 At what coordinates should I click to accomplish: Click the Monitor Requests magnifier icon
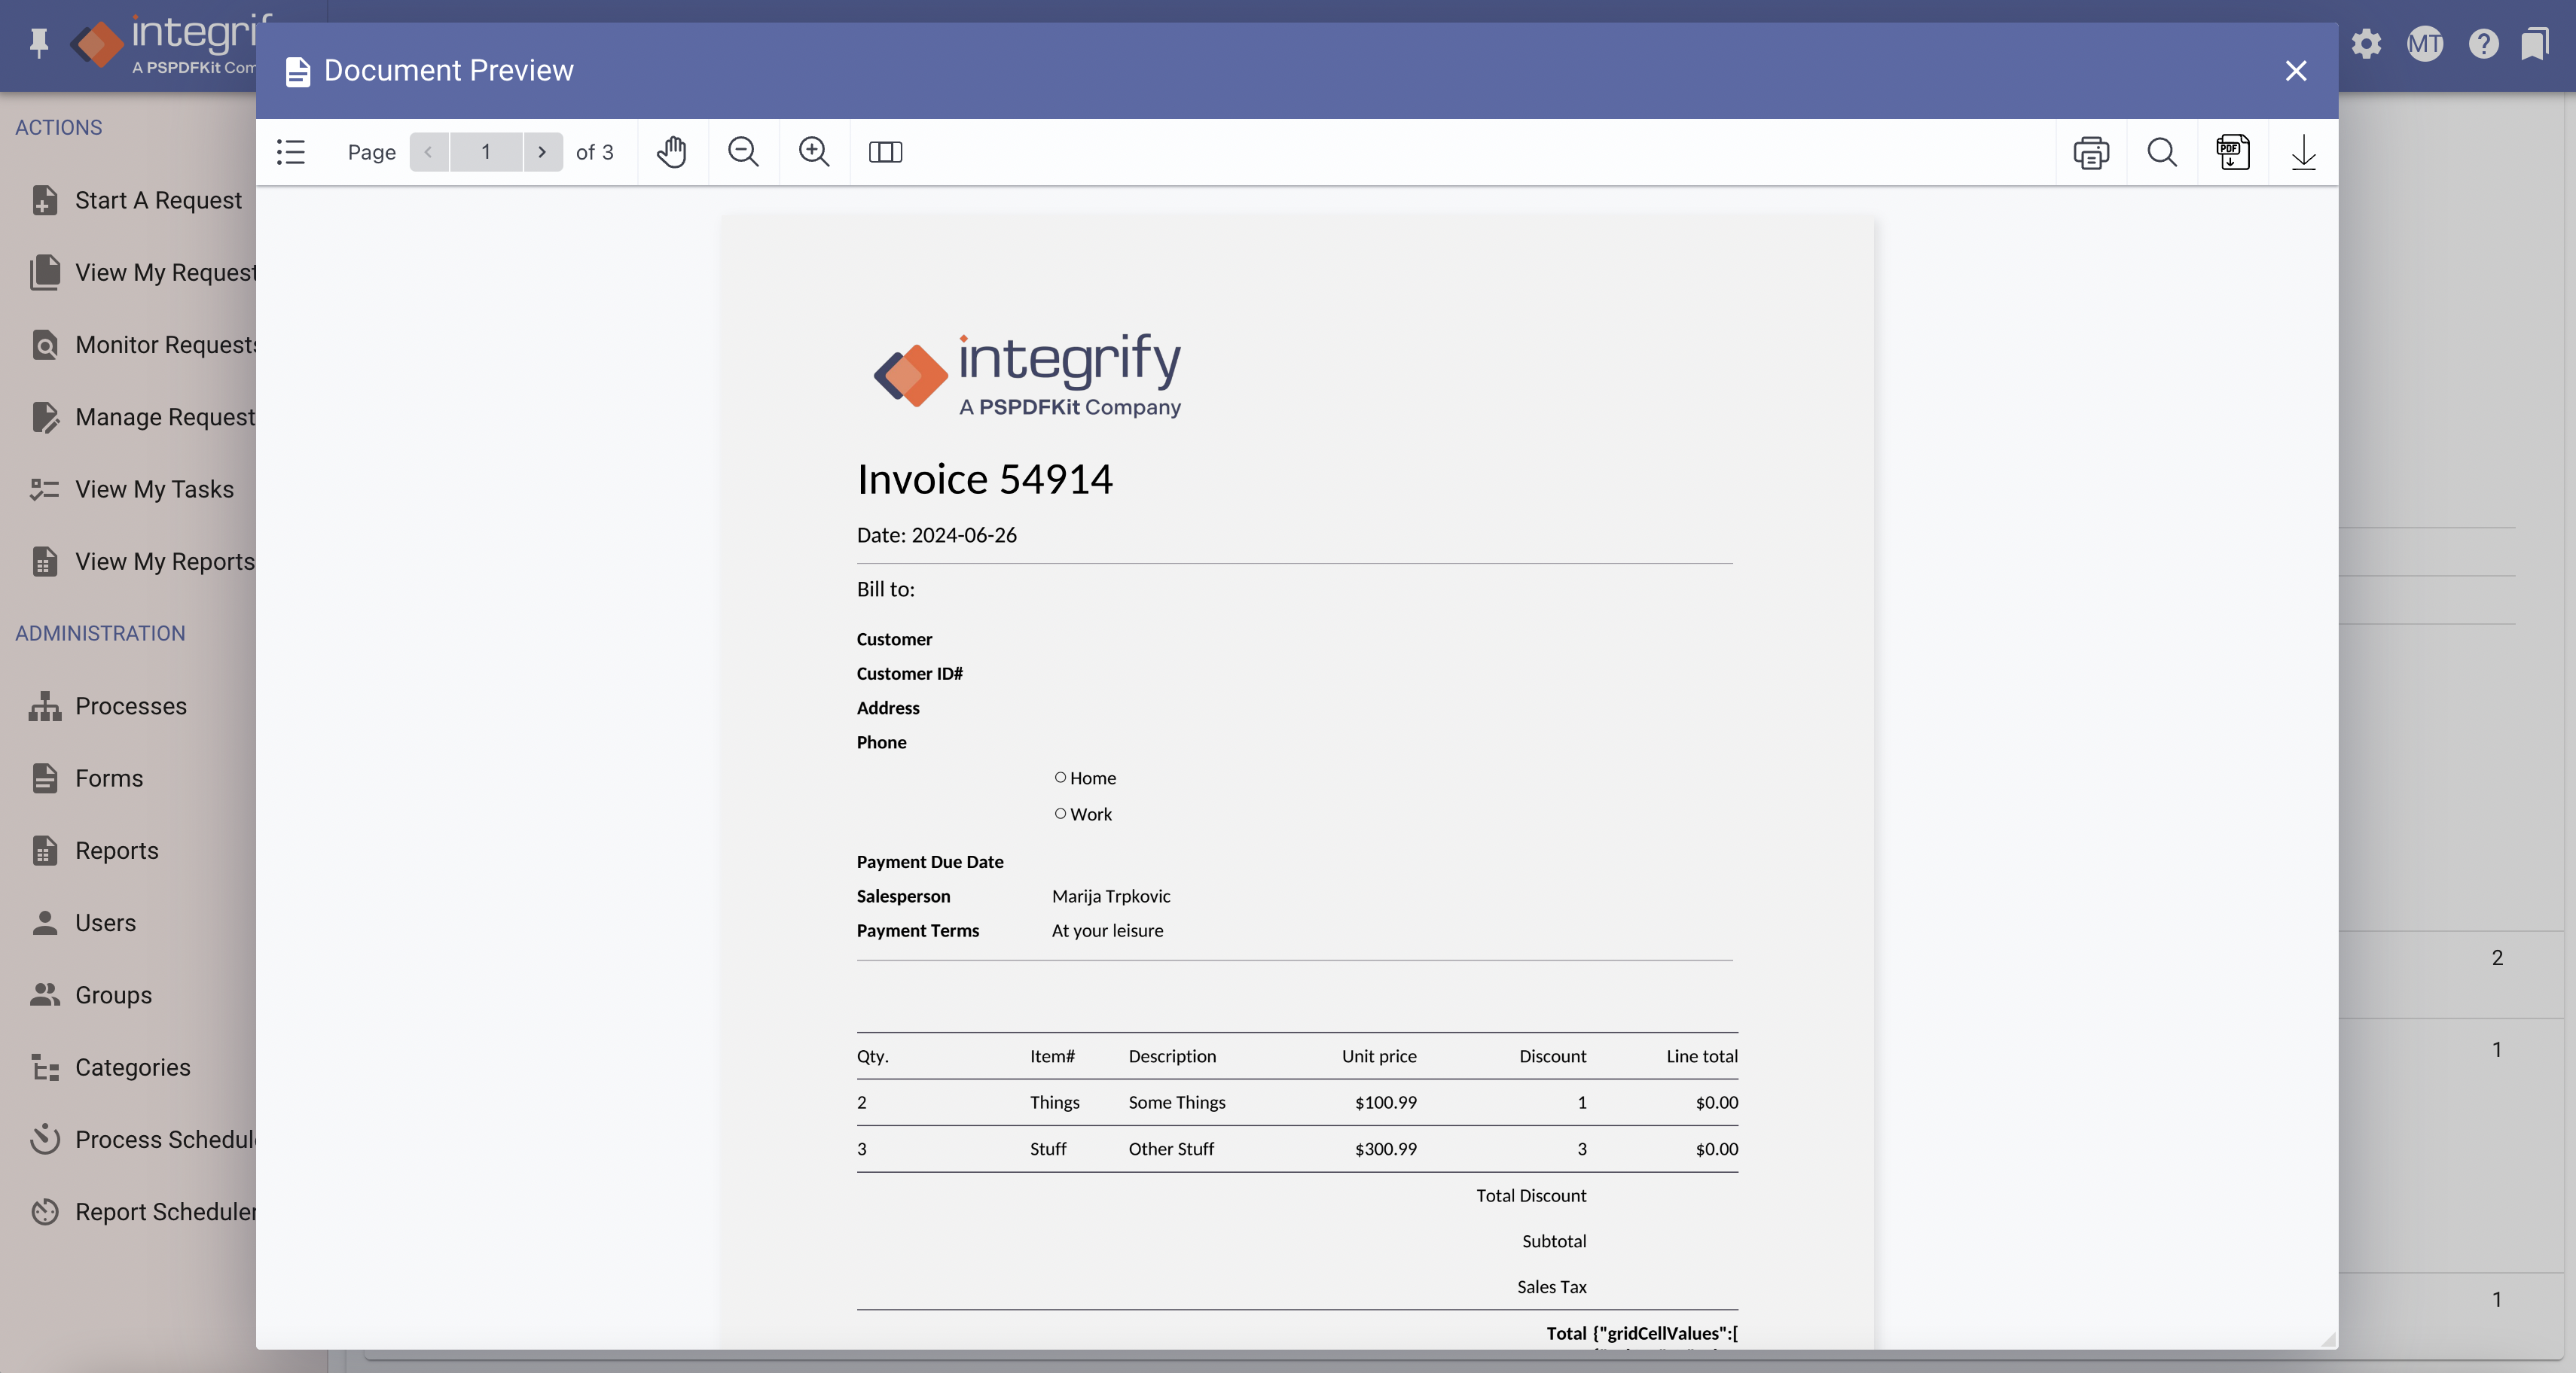(44, 345)
